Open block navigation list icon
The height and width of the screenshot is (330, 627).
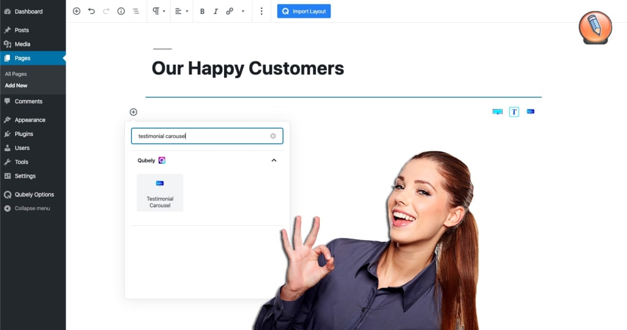click(136, 11)
